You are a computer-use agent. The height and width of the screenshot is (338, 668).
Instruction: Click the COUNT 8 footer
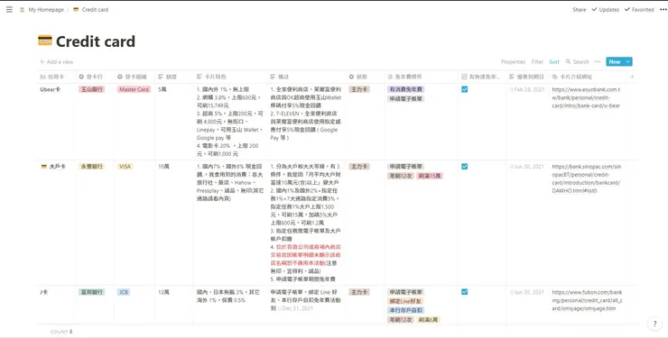click(61, 332)
